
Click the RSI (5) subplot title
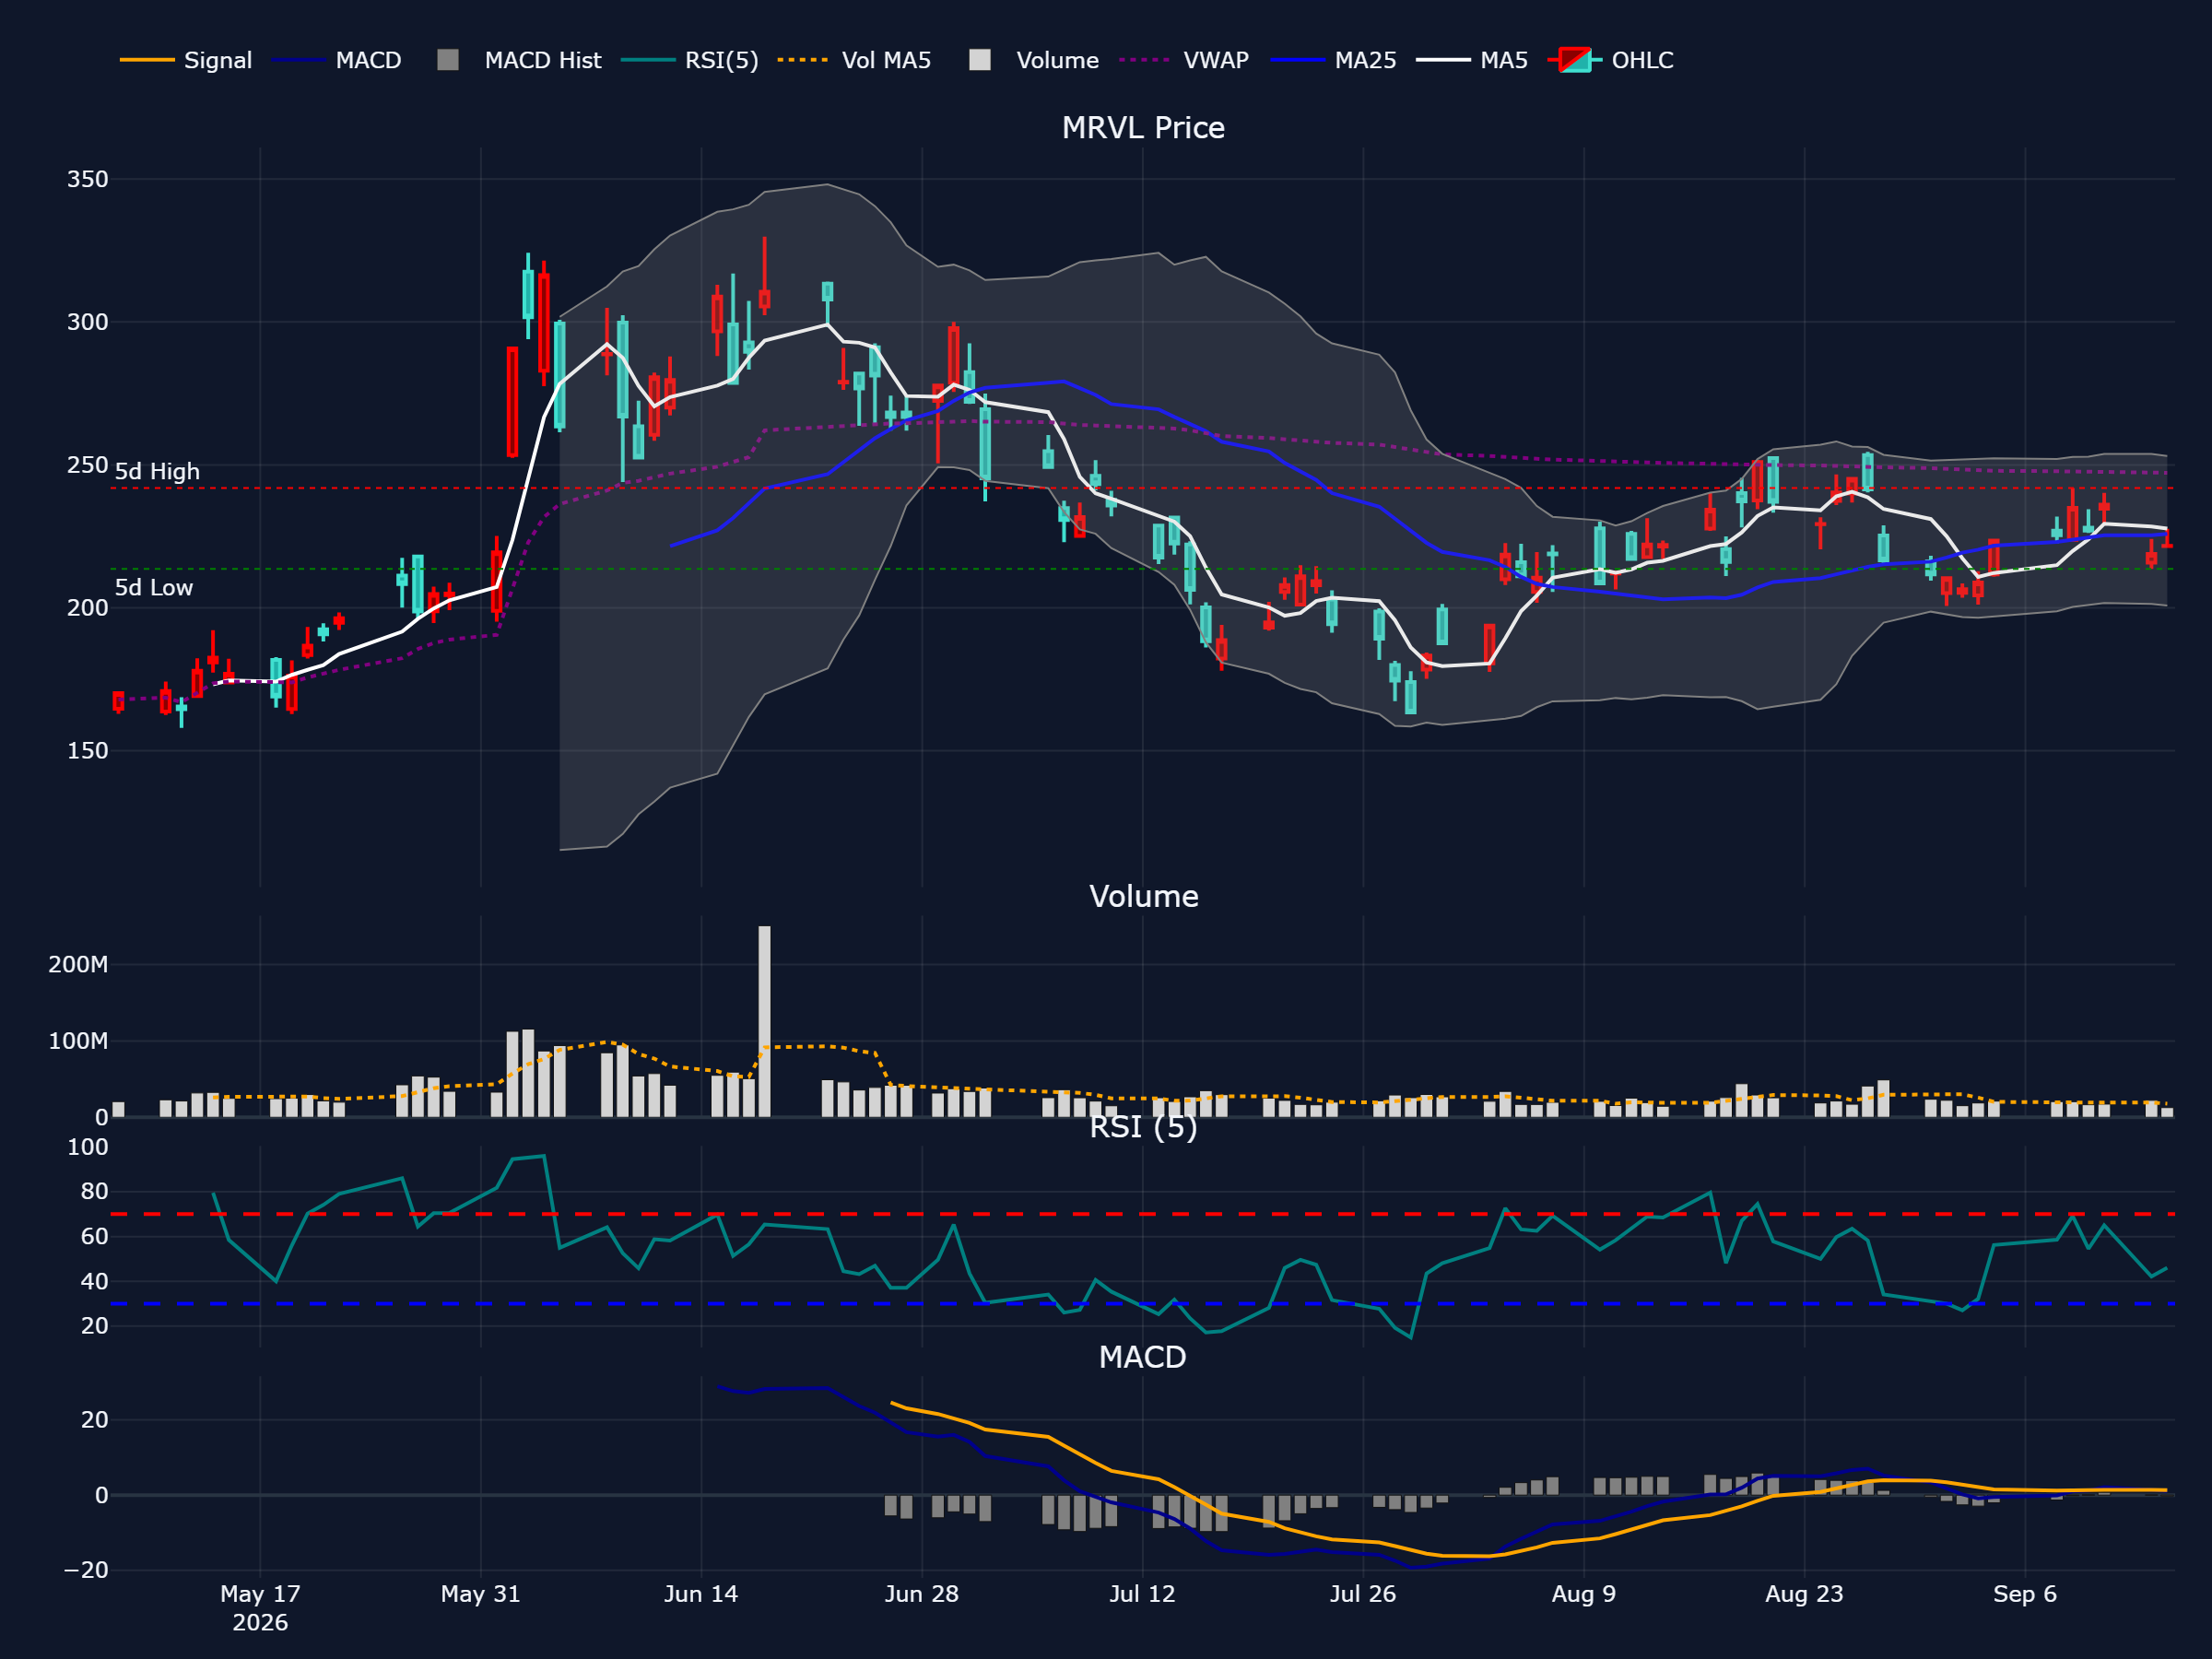point(1143,1127)
